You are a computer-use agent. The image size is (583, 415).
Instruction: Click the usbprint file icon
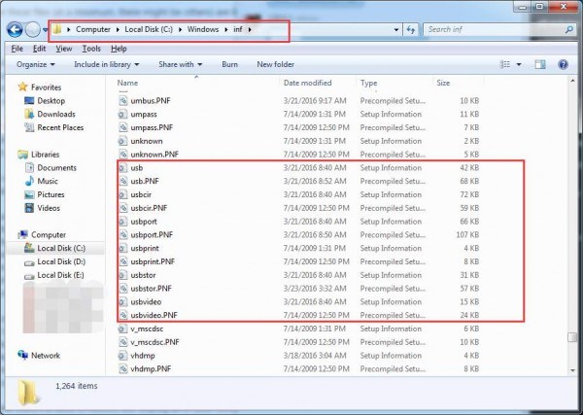[x=122, y=248]
